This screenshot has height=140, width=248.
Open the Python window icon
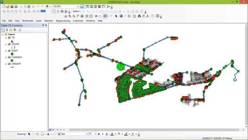tap(103, 7)
